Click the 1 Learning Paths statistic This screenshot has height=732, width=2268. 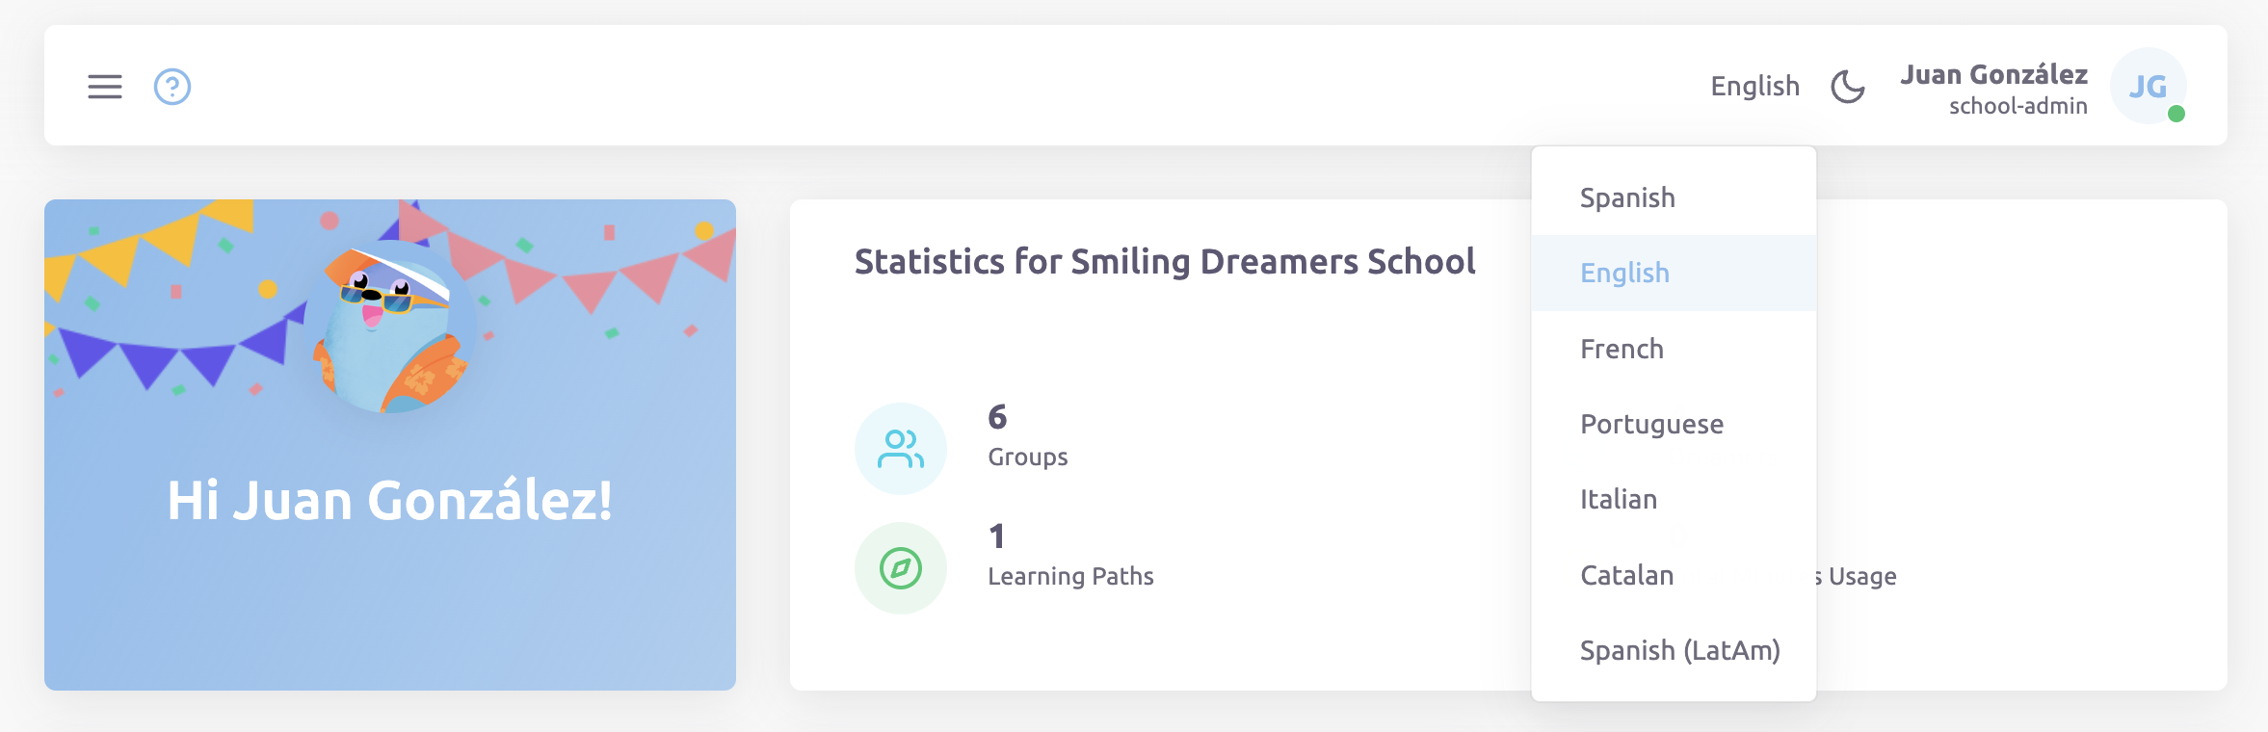[x=1069, y=556]
